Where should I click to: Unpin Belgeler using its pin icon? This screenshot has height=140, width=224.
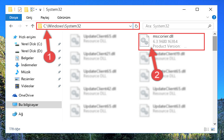click(59, 58)
